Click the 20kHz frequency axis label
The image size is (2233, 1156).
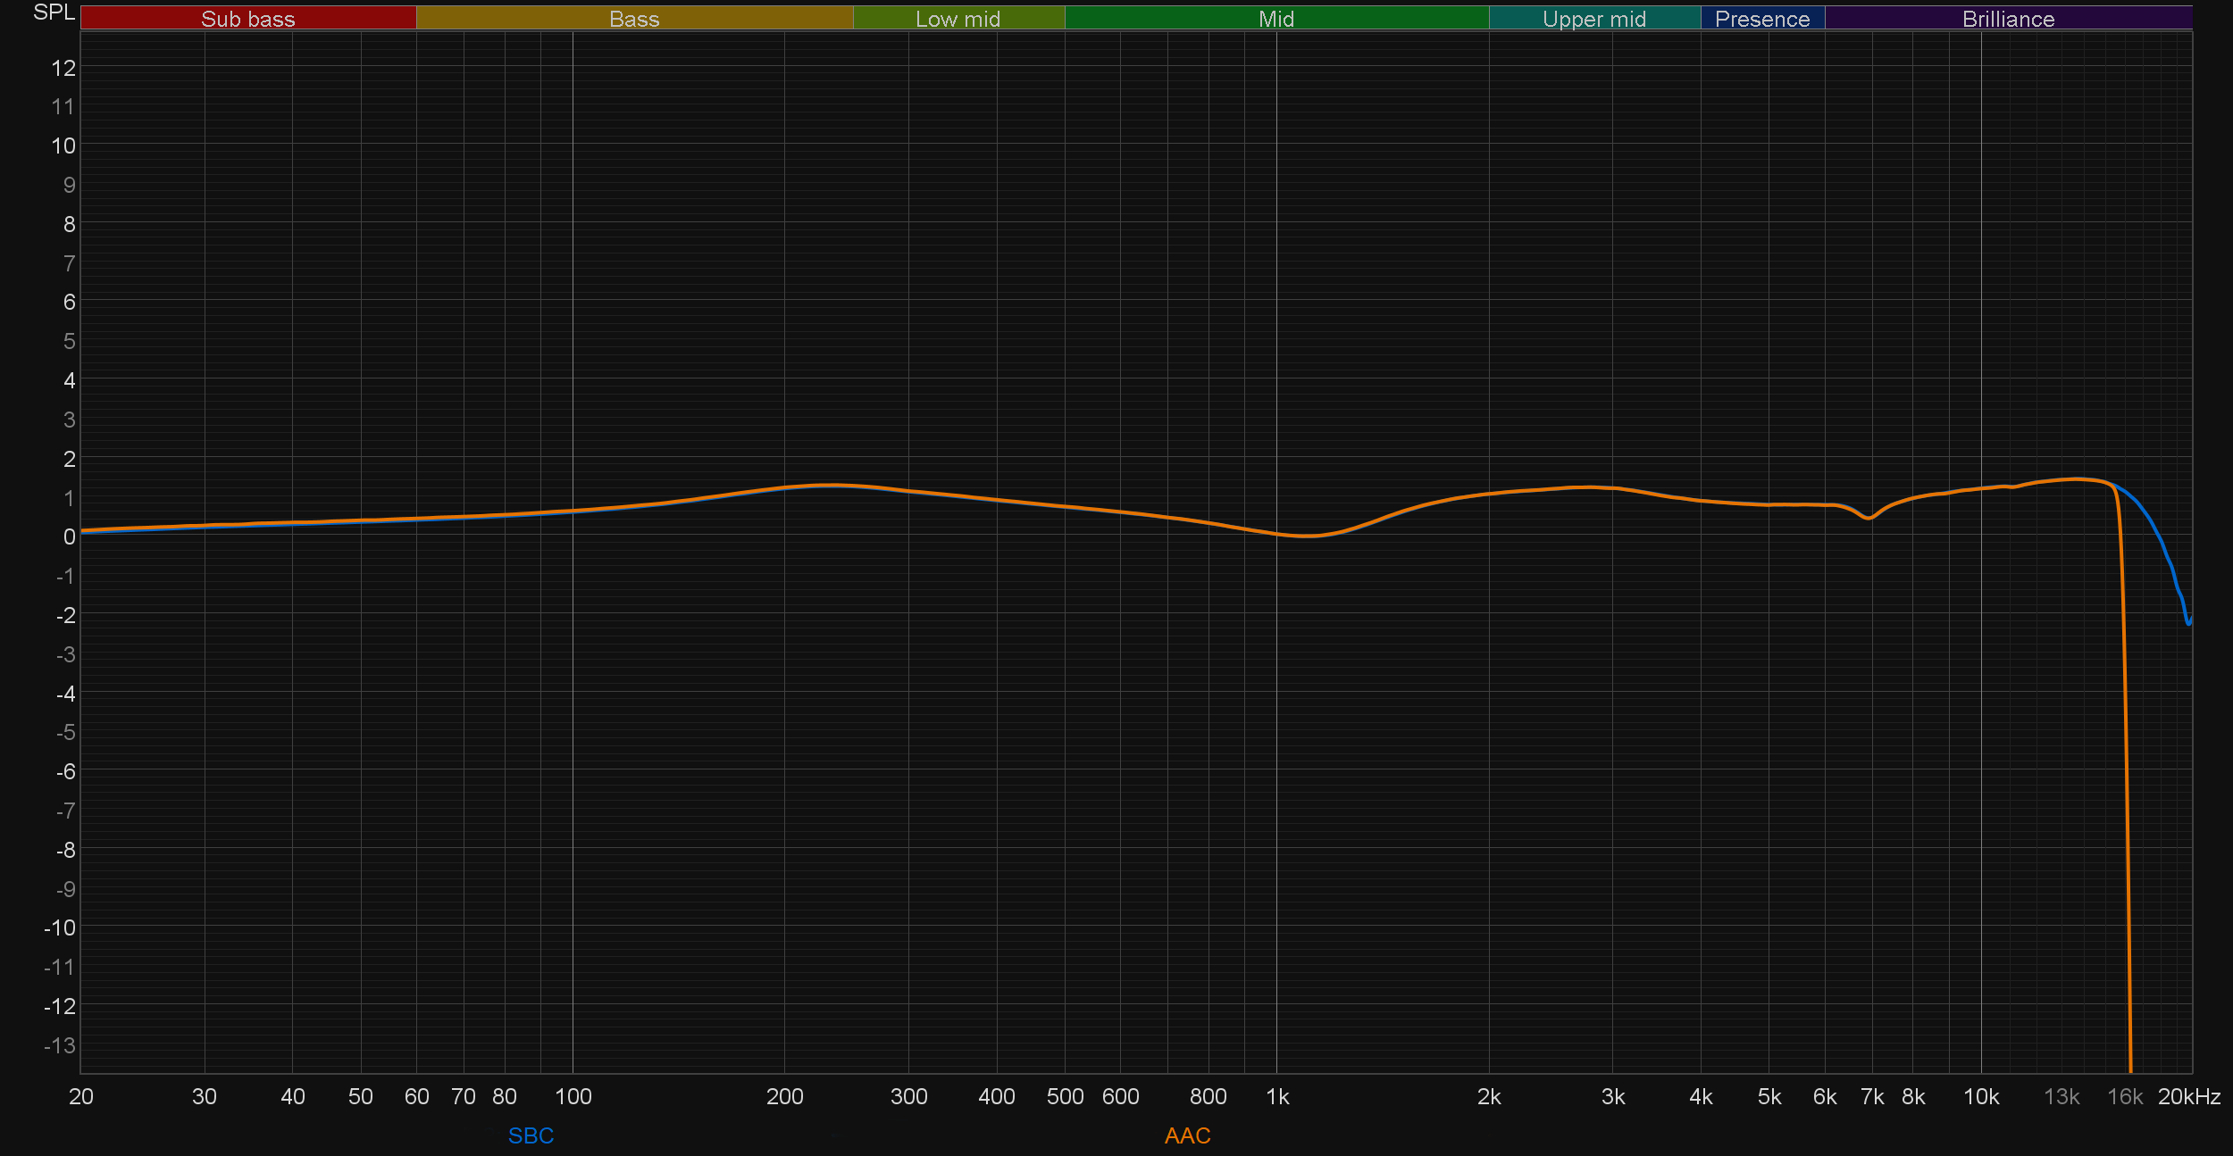[x=2188, y=1096]
